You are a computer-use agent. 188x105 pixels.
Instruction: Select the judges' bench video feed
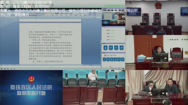157,17
